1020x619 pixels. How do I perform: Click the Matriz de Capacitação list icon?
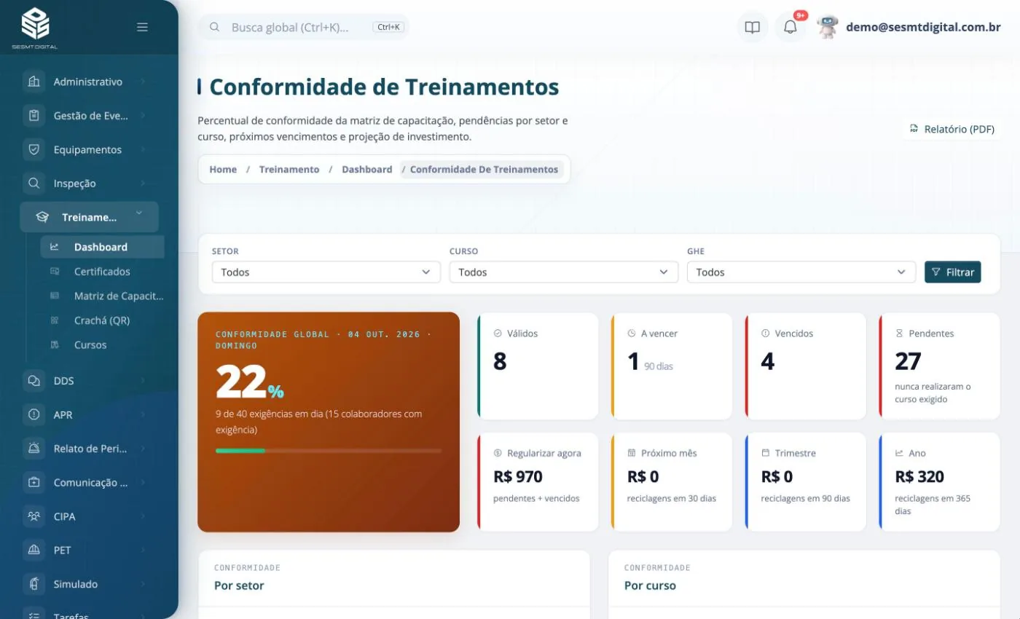pyautogui.click(x=55, y=296)
